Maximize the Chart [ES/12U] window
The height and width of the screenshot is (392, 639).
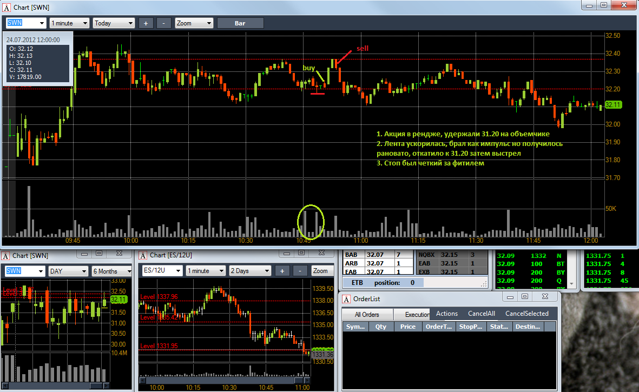[x=301, y=253]
